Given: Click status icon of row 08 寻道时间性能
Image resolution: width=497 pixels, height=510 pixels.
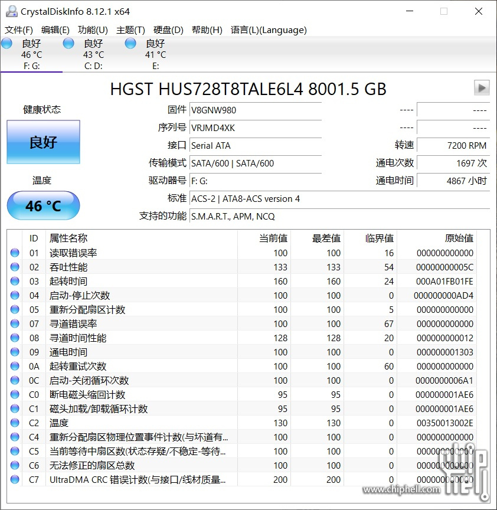Looking at the screenshot, I should [x=15, y=338].
